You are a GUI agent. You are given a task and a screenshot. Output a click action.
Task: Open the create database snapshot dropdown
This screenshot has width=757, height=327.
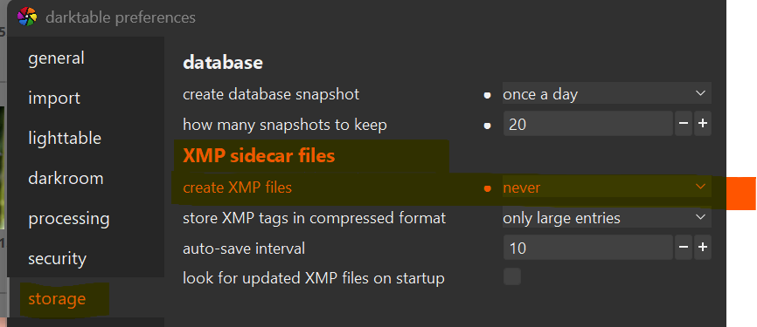(x=607, y=93)
